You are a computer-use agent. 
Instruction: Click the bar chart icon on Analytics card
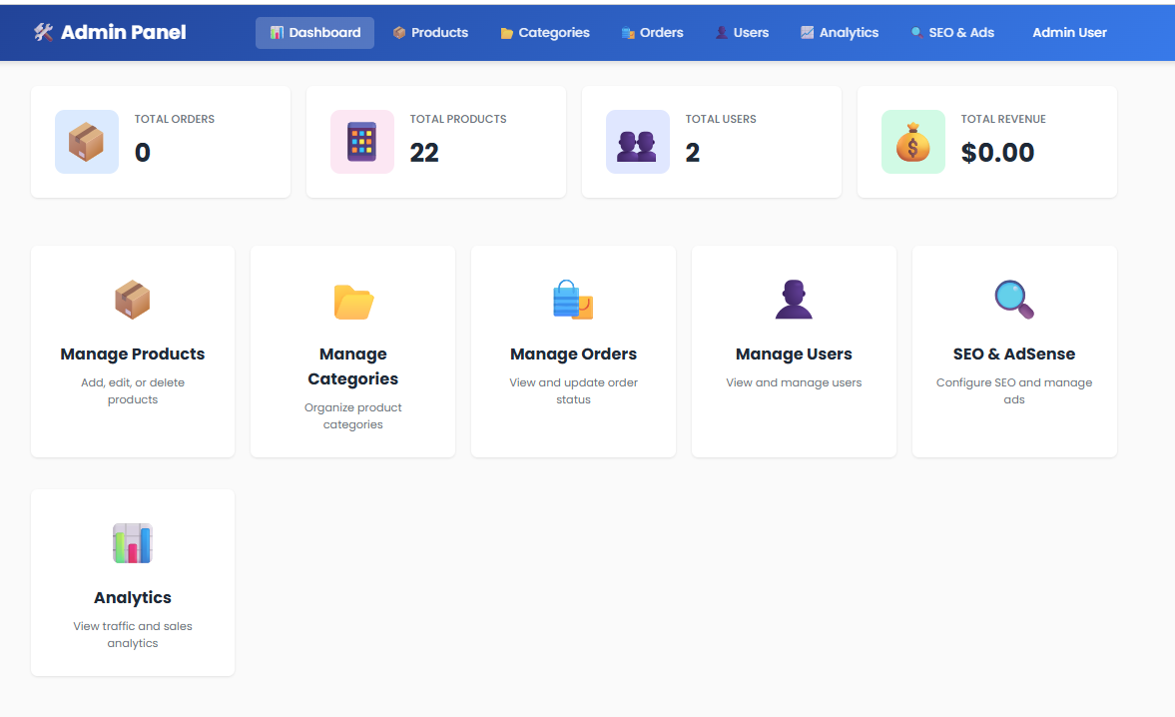tap(133, 543)
